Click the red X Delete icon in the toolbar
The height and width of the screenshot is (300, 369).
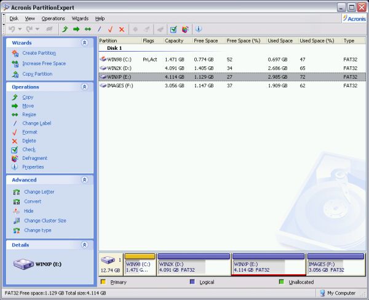pos(122,29)
